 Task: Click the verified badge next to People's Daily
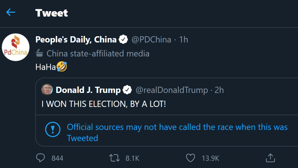(x=123, y=39)
